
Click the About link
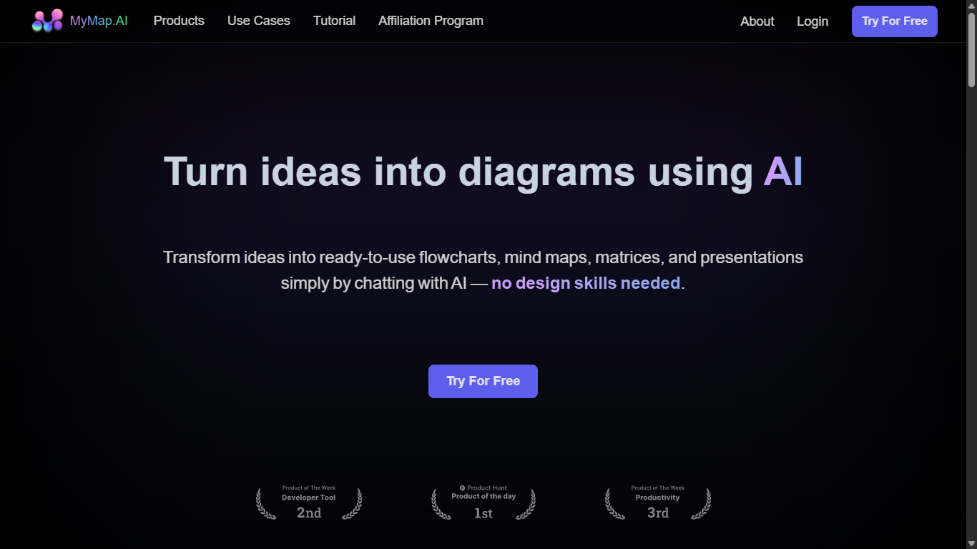click(x=757, y=21)
